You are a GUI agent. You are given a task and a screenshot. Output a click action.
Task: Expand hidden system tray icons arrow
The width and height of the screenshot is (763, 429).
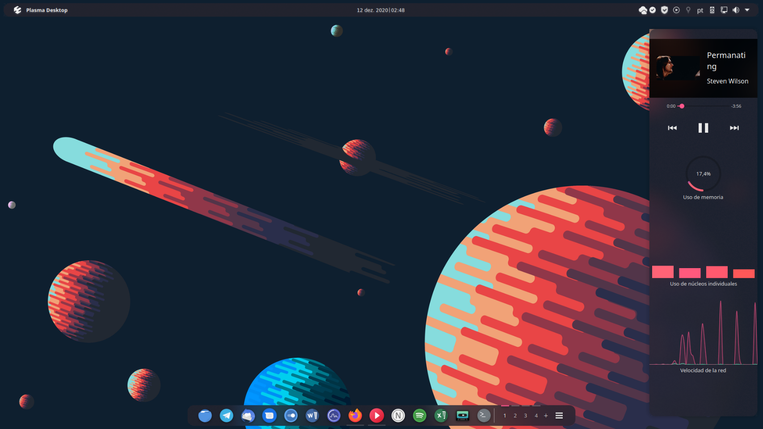click(x=747, y=10)
